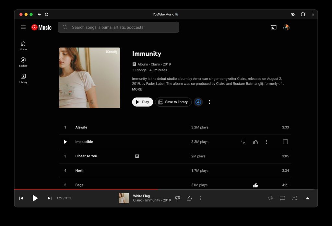Tick the checkbox for Impossible track
332x226 pixels.
point(285,142)
